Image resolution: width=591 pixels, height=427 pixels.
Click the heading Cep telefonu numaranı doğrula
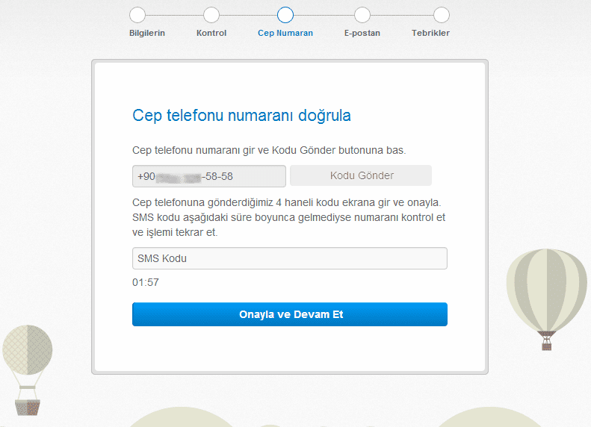(241, 116)
